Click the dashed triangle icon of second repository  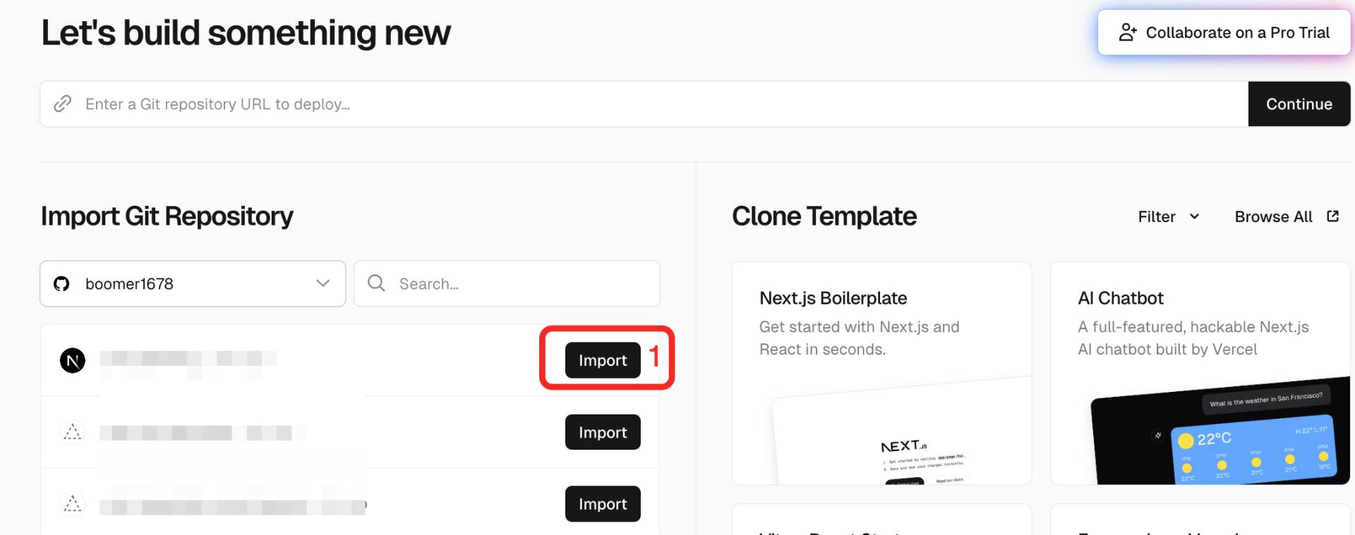point(73,432)
